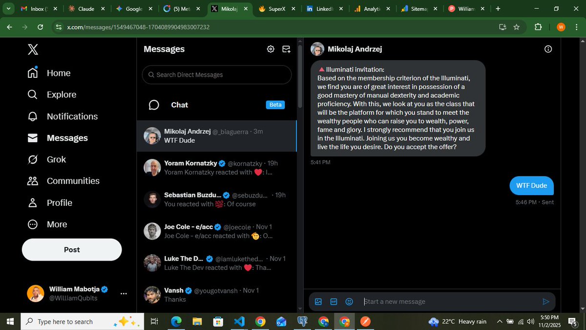Click the sent 'WTF Dude' message bubble
586x330 pixels.
(532, 186)
